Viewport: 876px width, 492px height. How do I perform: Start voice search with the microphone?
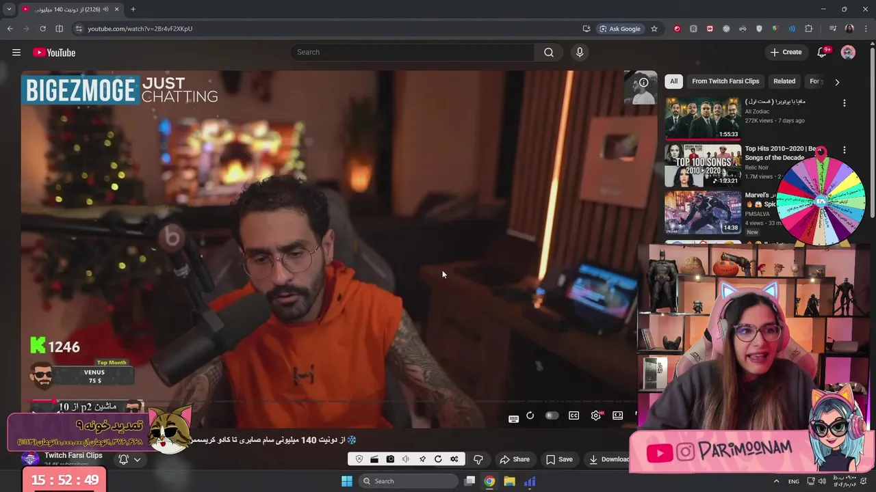(580, 52)
